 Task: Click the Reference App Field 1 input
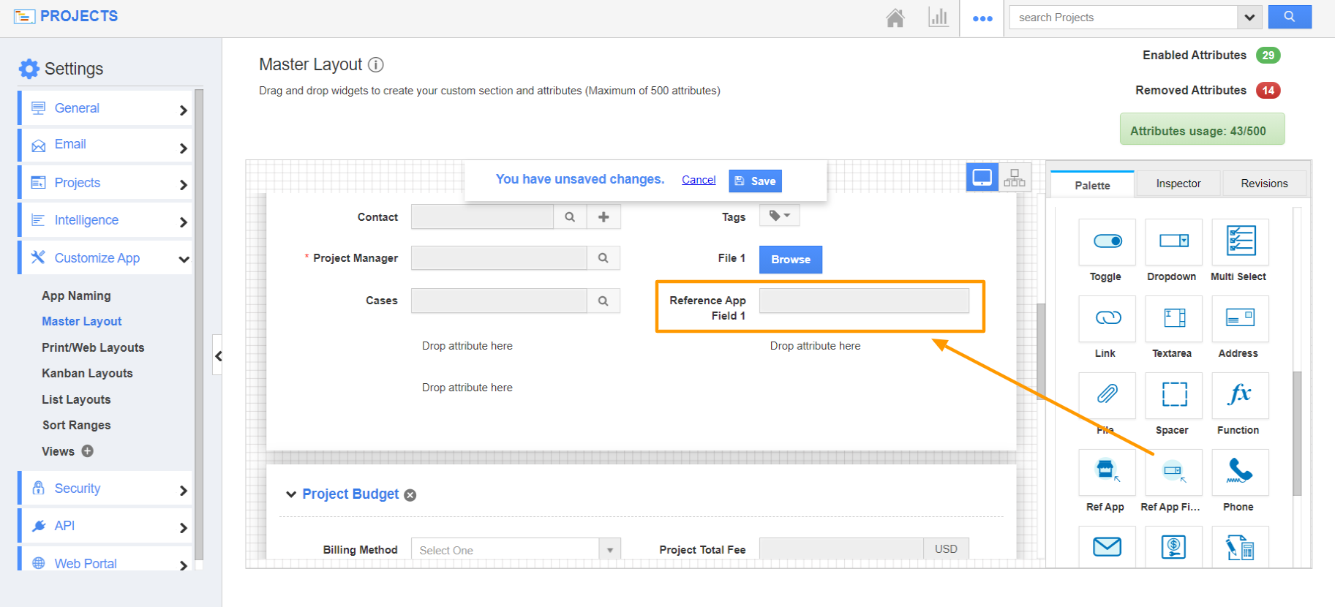pyautogui.click(x=864, y=301)
